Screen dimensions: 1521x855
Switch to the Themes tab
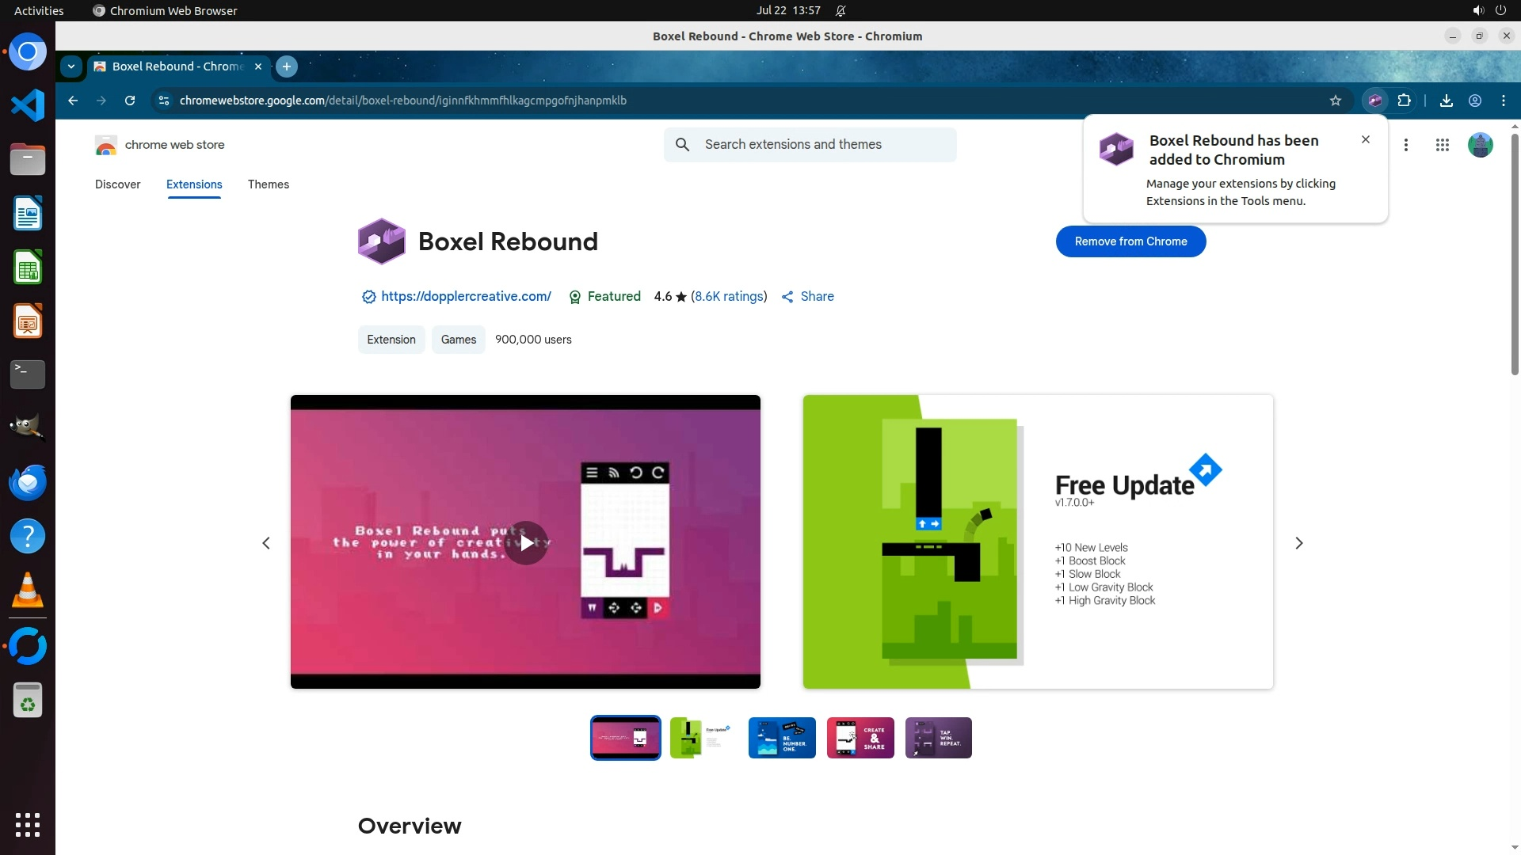pos(268,184)
